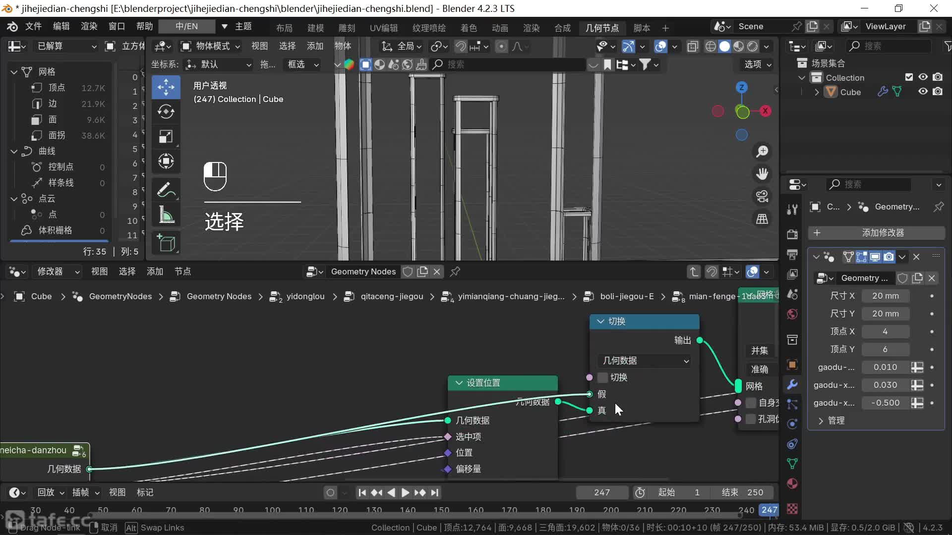Image resolution: width=952 pixels, height=535 pixels.
Task: Click the viewport zoom magnifier icon
Action: pos(762,152)
